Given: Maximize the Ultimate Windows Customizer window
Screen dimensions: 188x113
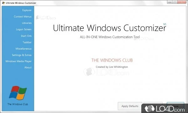Looking at the screenshot, I should coord(175,2).
